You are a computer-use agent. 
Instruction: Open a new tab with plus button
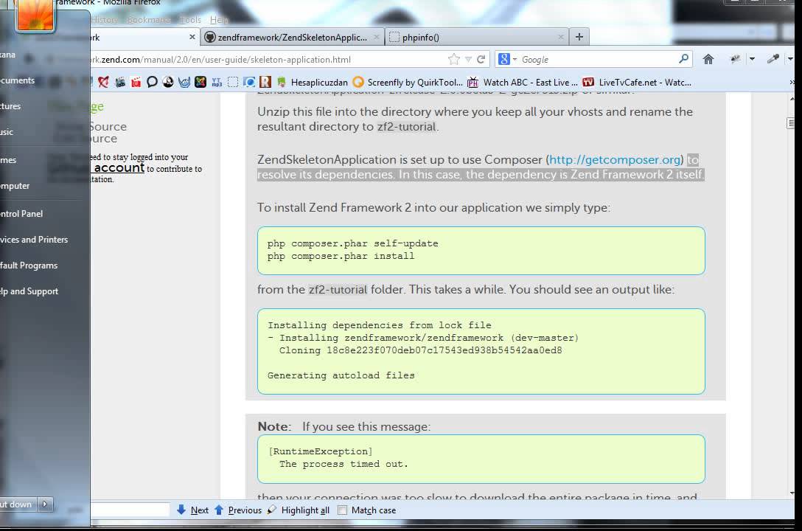click(579, 37)
